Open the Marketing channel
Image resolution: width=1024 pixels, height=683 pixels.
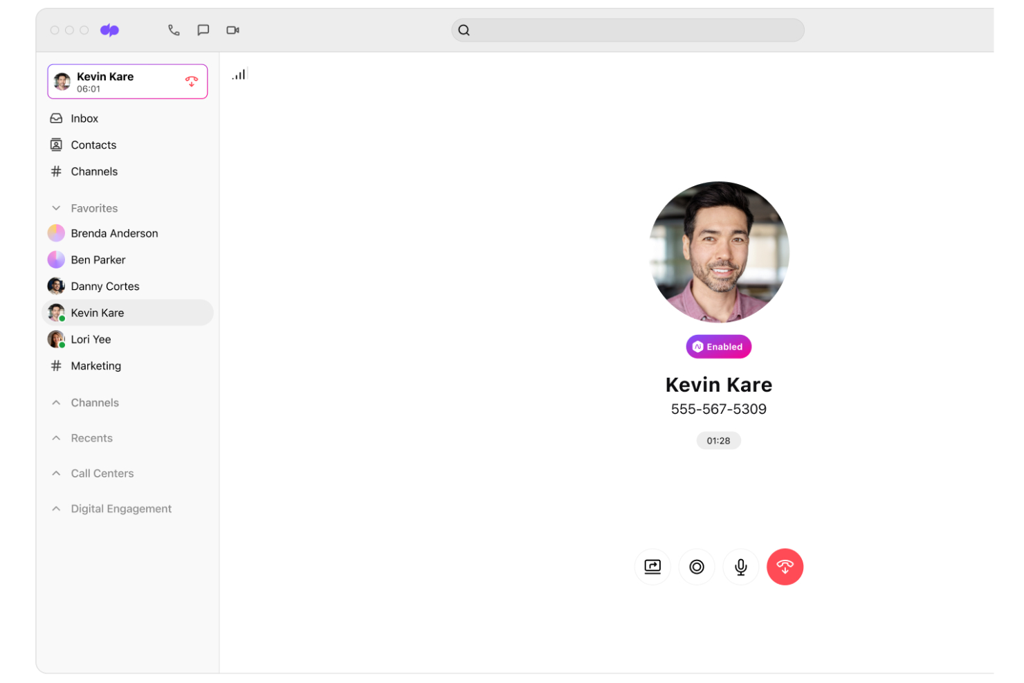click(95, 365)
